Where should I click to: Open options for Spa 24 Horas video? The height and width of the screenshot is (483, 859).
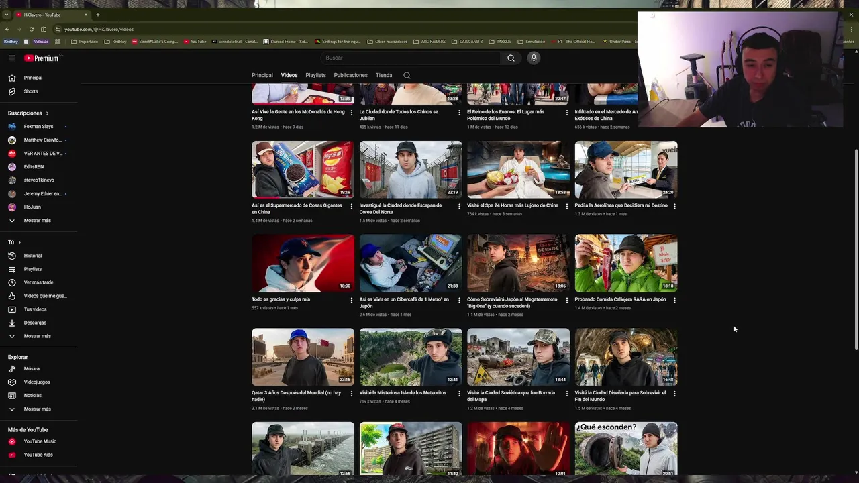point(566,206)
